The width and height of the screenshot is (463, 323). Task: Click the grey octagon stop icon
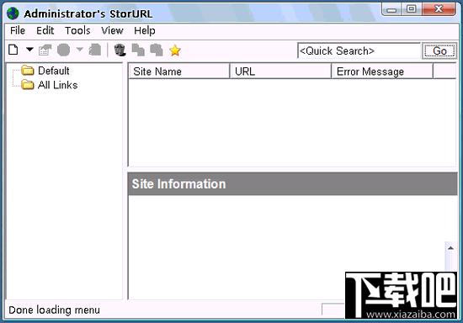63,50
